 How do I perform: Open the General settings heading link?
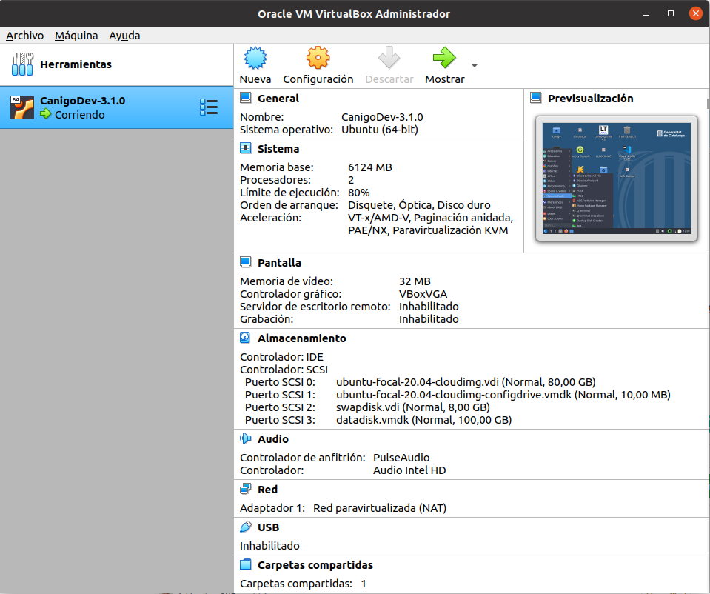click(x=278, y=99)
